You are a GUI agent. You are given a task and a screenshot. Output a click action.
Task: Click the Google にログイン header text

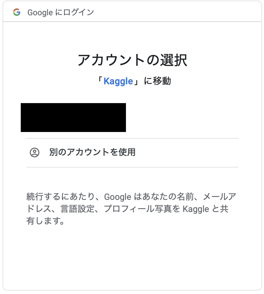(x=61, y=12)
